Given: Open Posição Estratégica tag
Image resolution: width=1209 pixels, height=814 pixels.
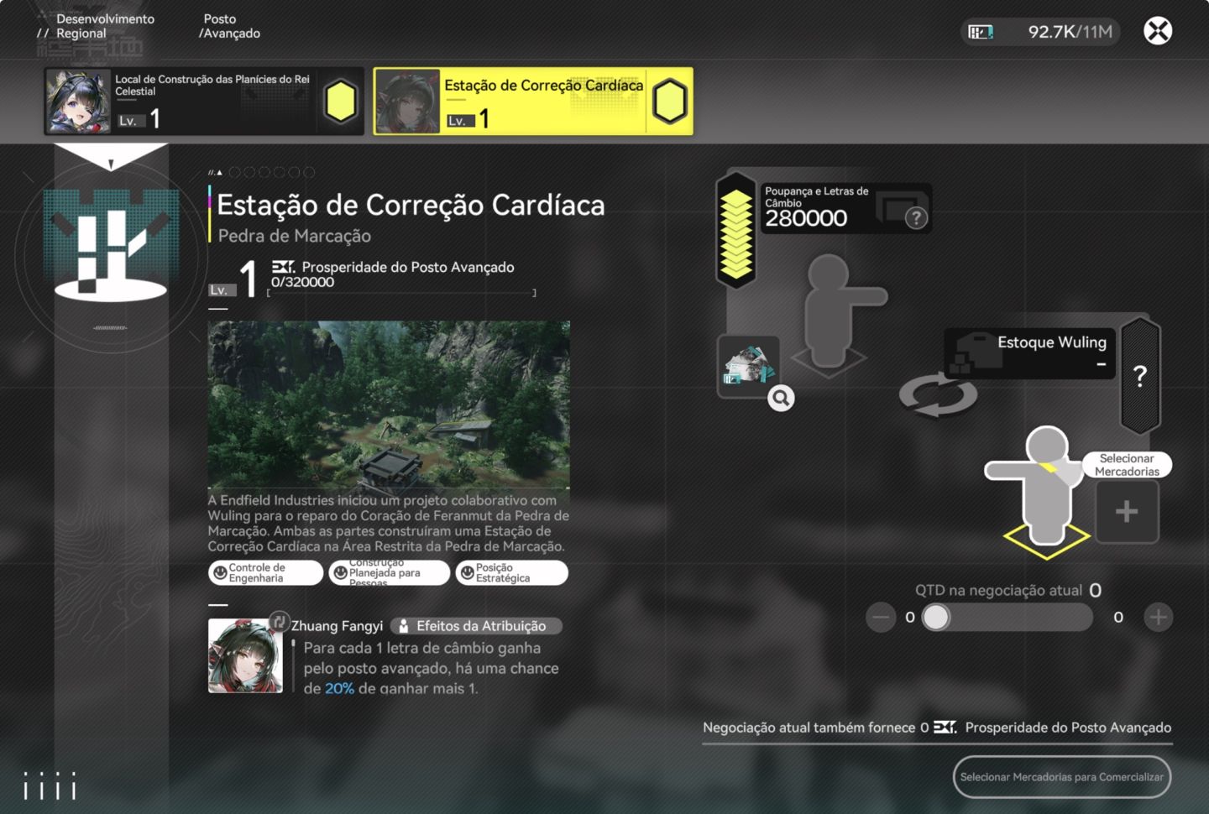Looking at the screenshot, I should pos(511,572).
